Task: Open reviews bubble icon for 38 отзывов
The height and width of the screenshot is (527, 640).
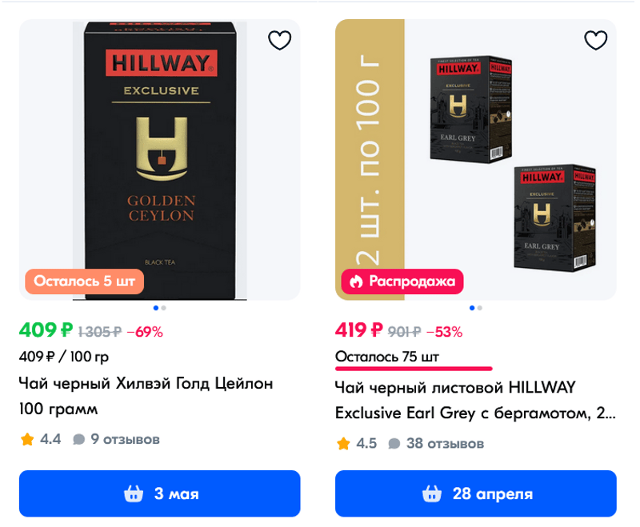Action: [394, 443]
